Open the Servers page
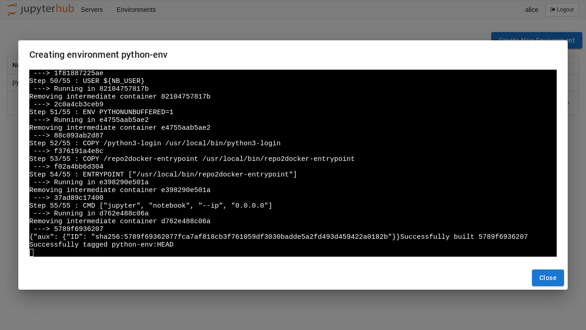This screenshot has width=586, height=330. tap(92, 10)
